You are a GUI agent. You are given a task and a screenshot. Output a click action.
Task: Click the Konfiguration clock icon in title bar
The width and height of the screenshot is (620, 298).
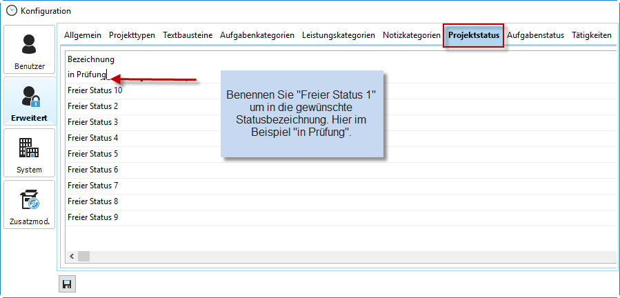pyautogui.click(x=11, y=10)
